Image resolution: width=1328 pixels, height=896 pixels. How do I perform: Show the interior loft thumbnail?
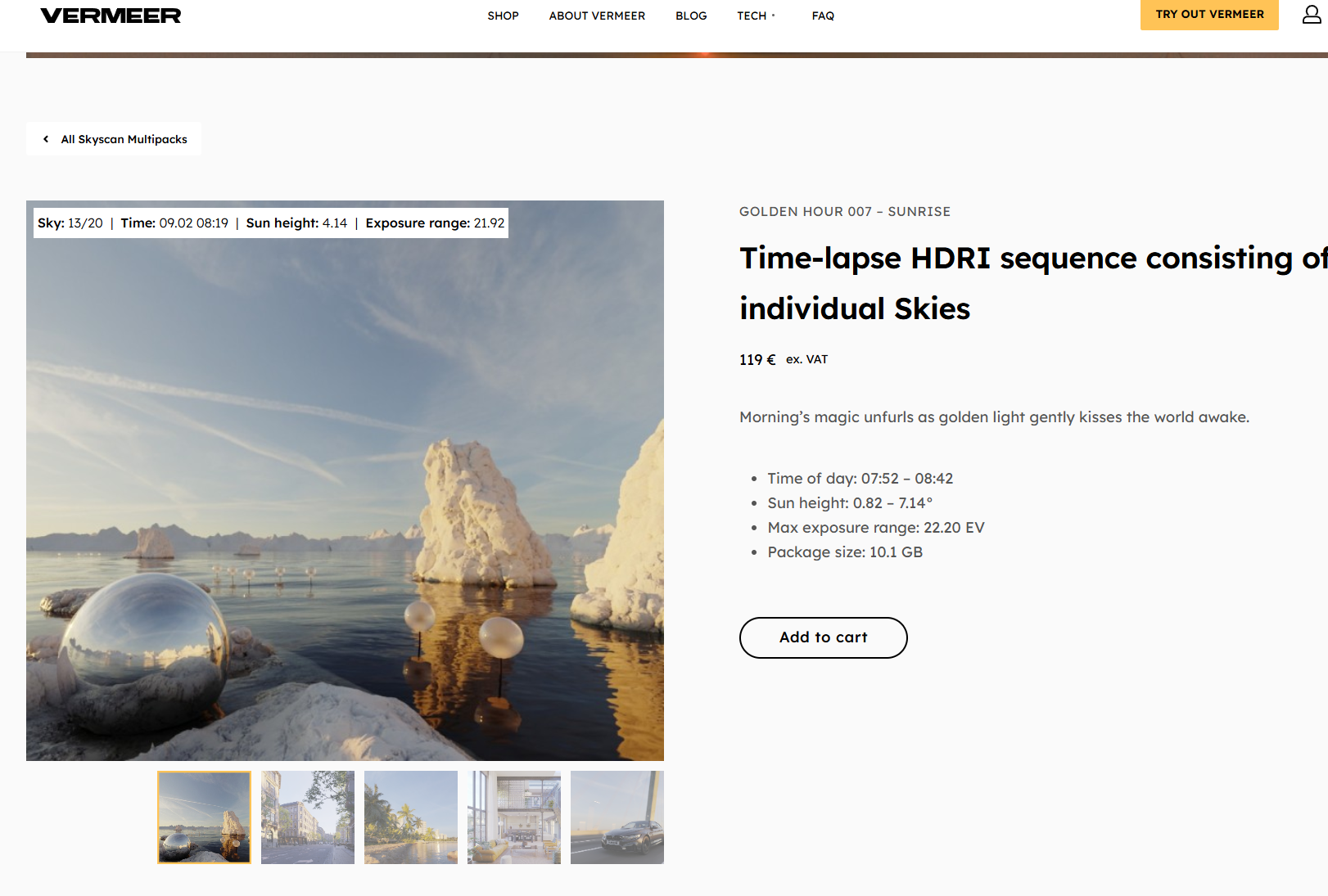(514, 817)
